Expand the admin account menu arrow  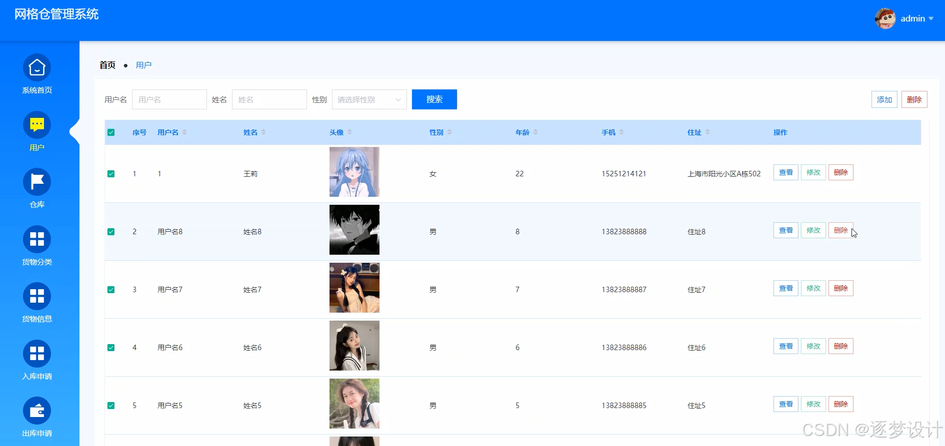tap(931, 19)
